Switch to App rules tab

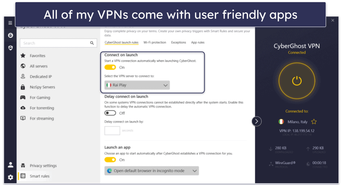198,42
